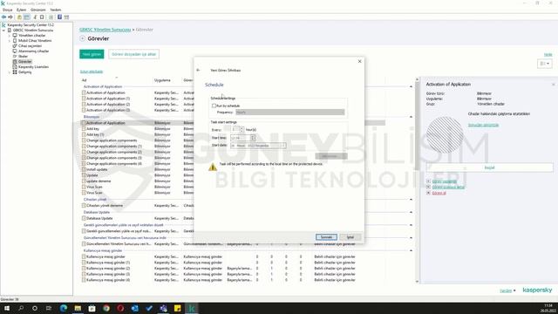This screenshot has height=314, width=558.
Task: Tick the checkbox for Change application components (4)
Action: pos(84,164)
